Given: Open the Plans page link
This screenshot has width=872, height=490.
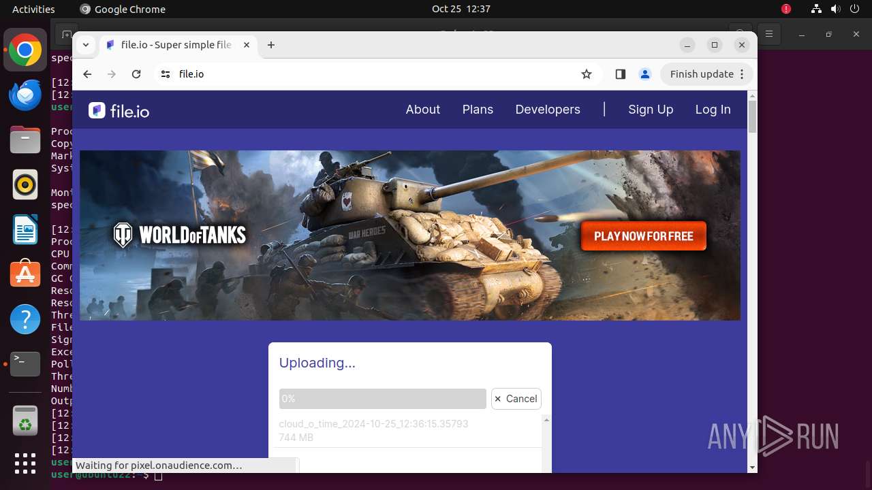Looking at the screenshot, I should pos(478,110).
